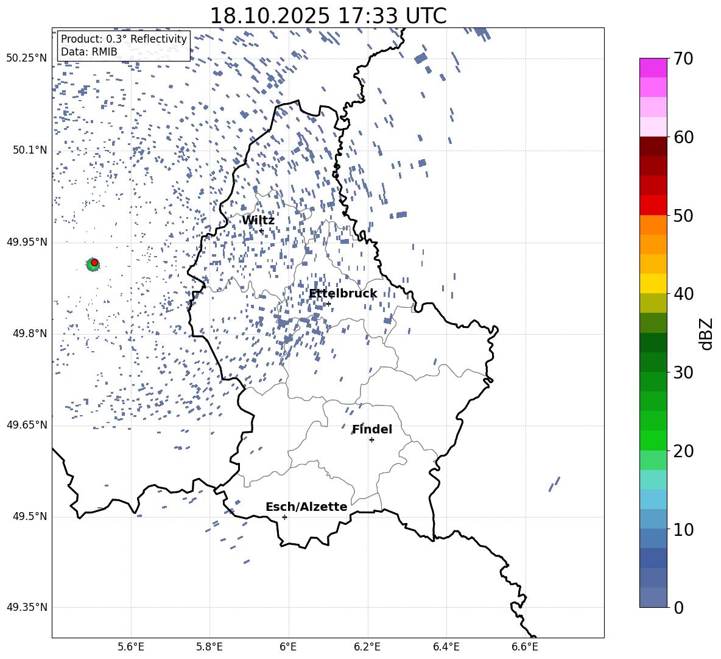The image size is (721, 659).
Task: Click the 49.5°N latitude label
Action: coord(30,516)
